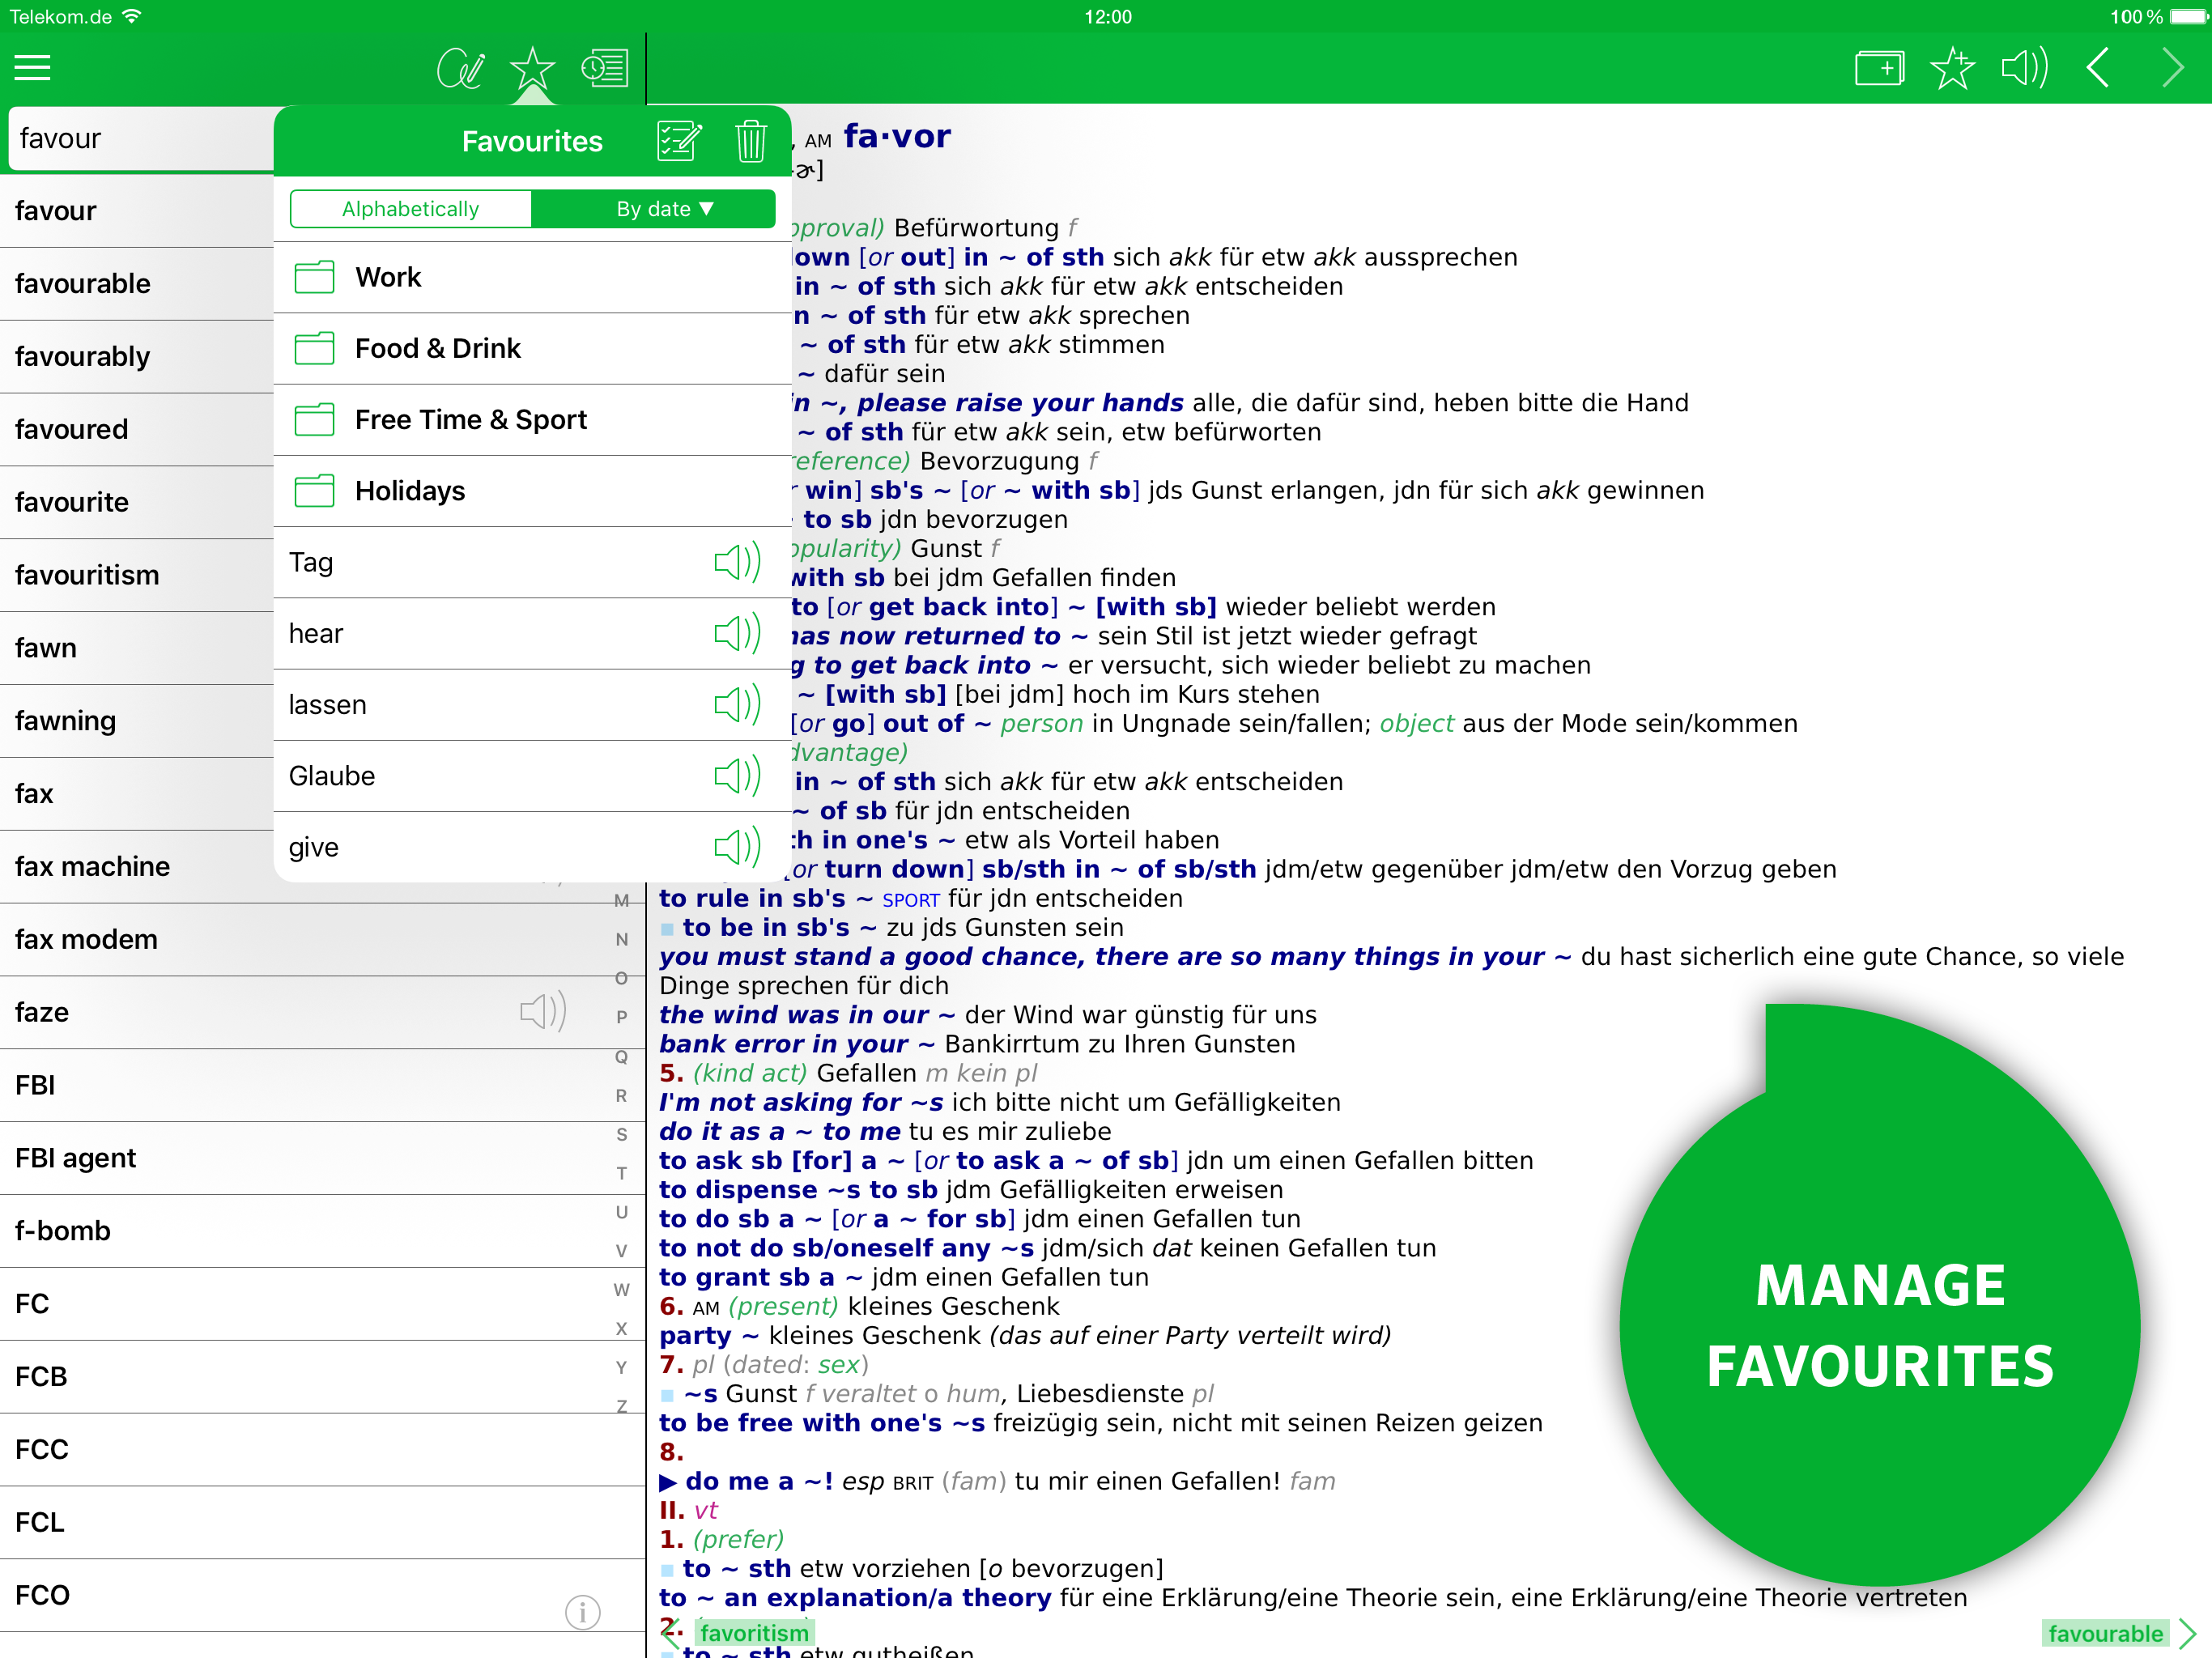This screenshot has height=1658, width=2212.
Task: Go back to the previous entry
Action: 2098,68
